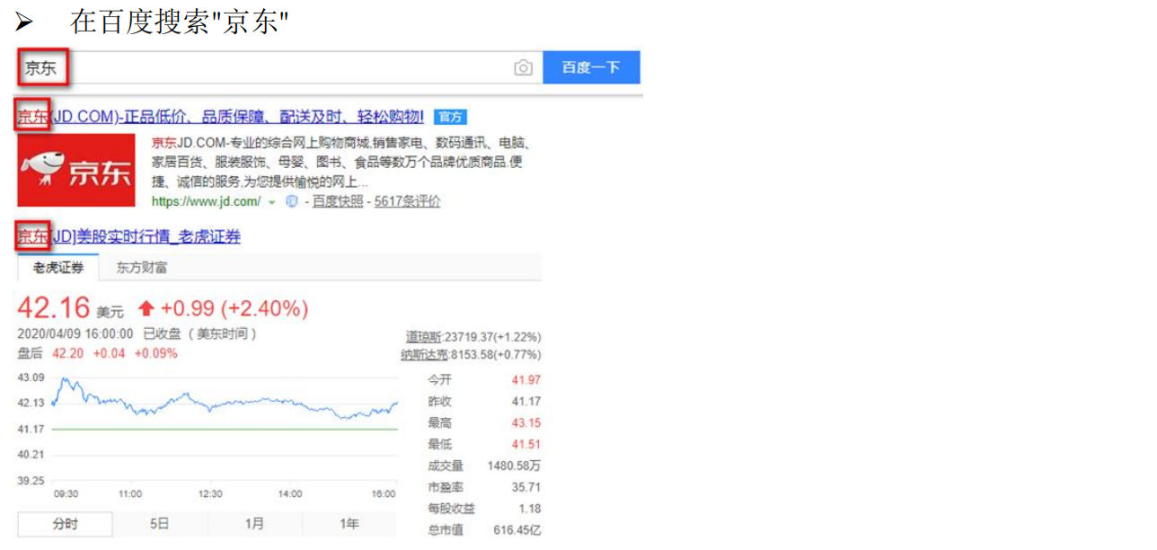The image size is (1157, 550).
Task: Open the 道琼斯 index link
Action: pos(425,337)
